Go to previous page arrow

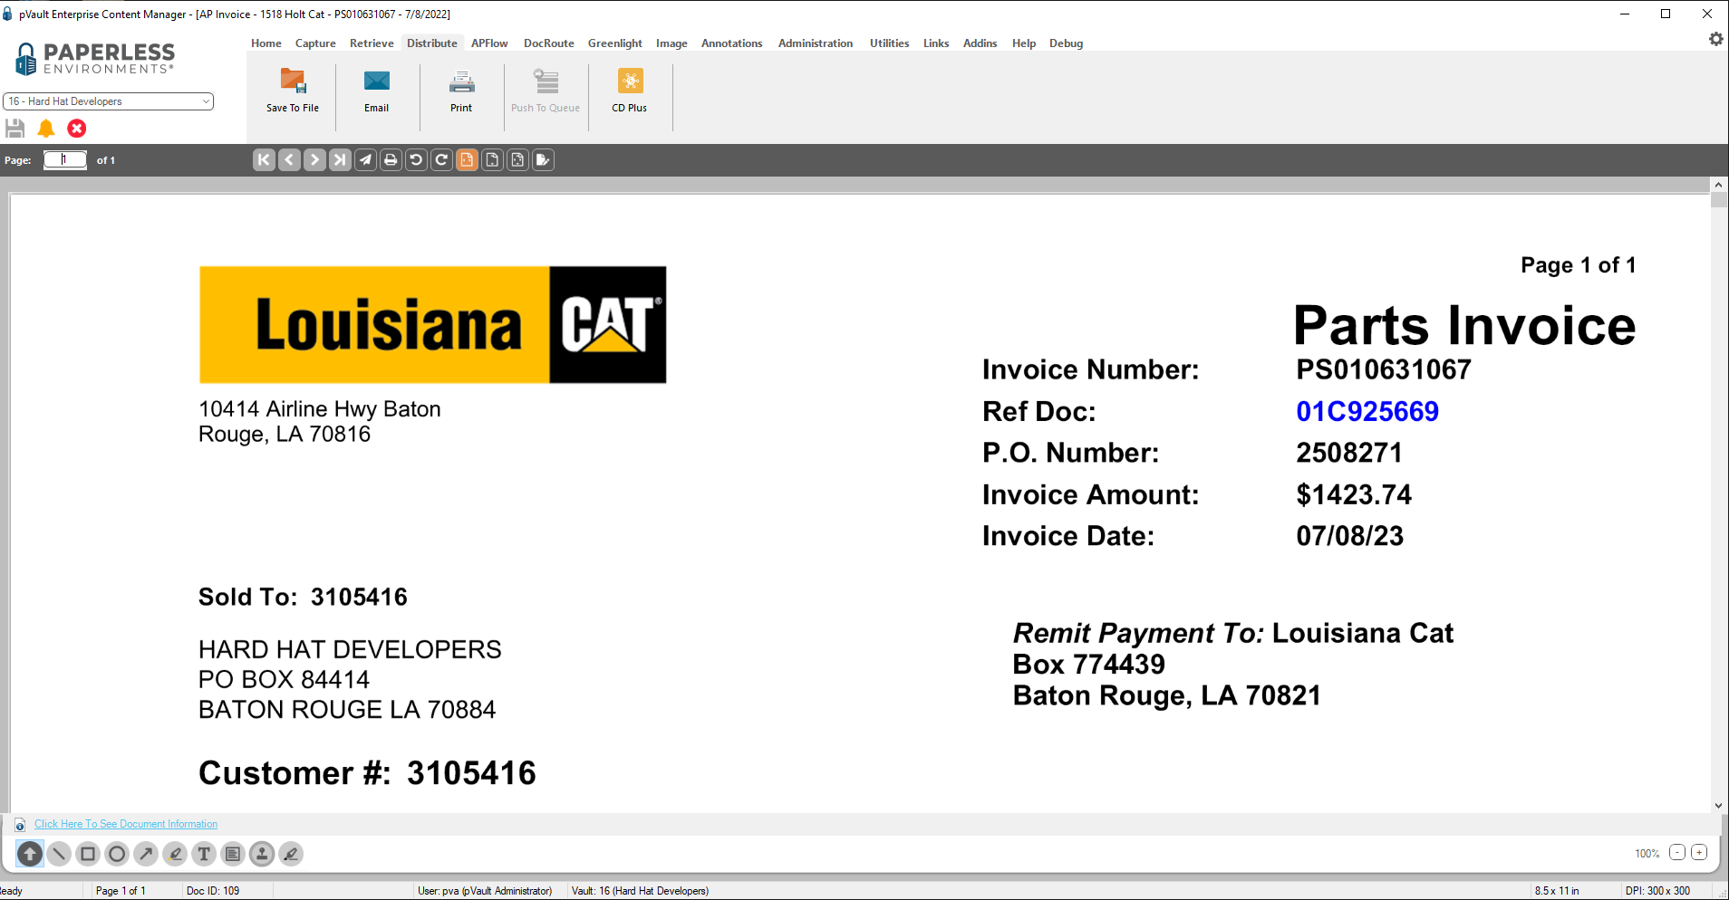pyautogui.click(x=289, y=160)
